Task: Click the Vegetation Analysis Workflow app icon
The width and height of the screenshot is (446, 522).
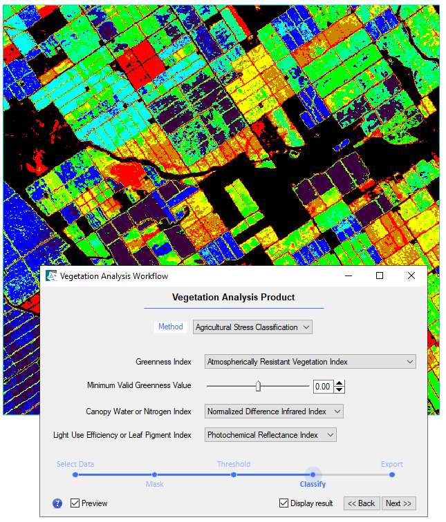Action: [51, 276]
